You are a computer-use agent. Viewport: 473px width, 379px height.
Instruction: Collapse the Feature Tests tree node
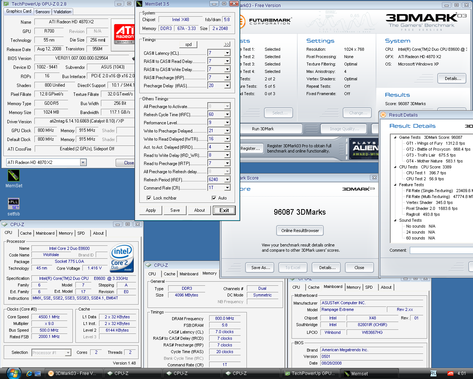(395, 185)
